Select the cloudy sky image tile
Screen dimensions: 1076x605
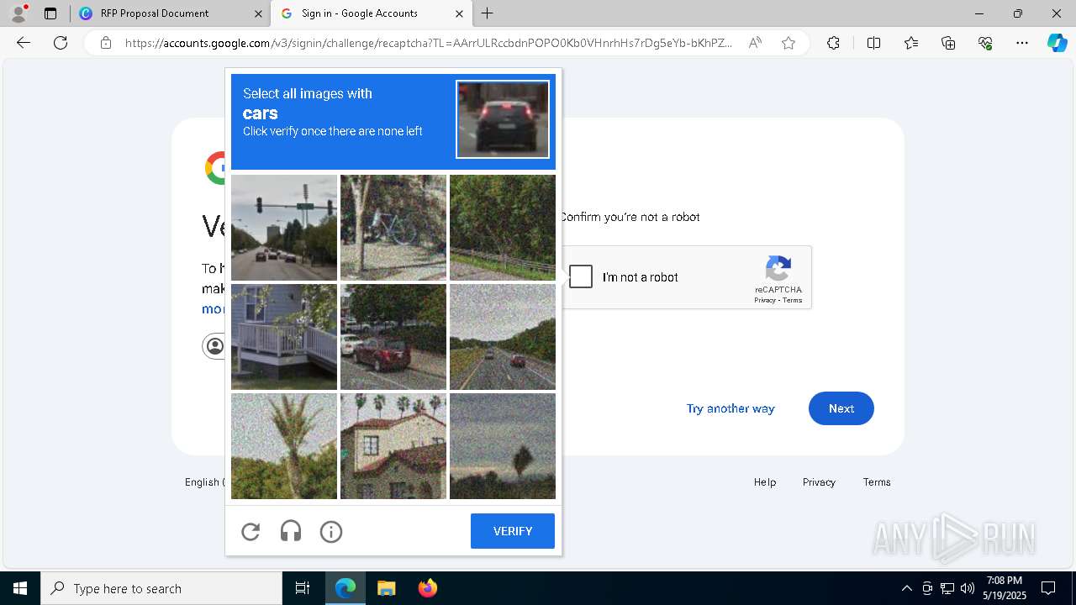[x=503, y=446]
